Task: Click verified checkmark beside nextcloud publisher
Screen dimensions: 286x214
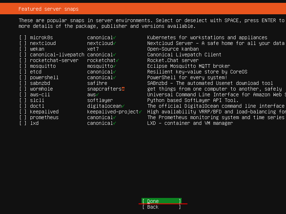Action: coord(114,44)
